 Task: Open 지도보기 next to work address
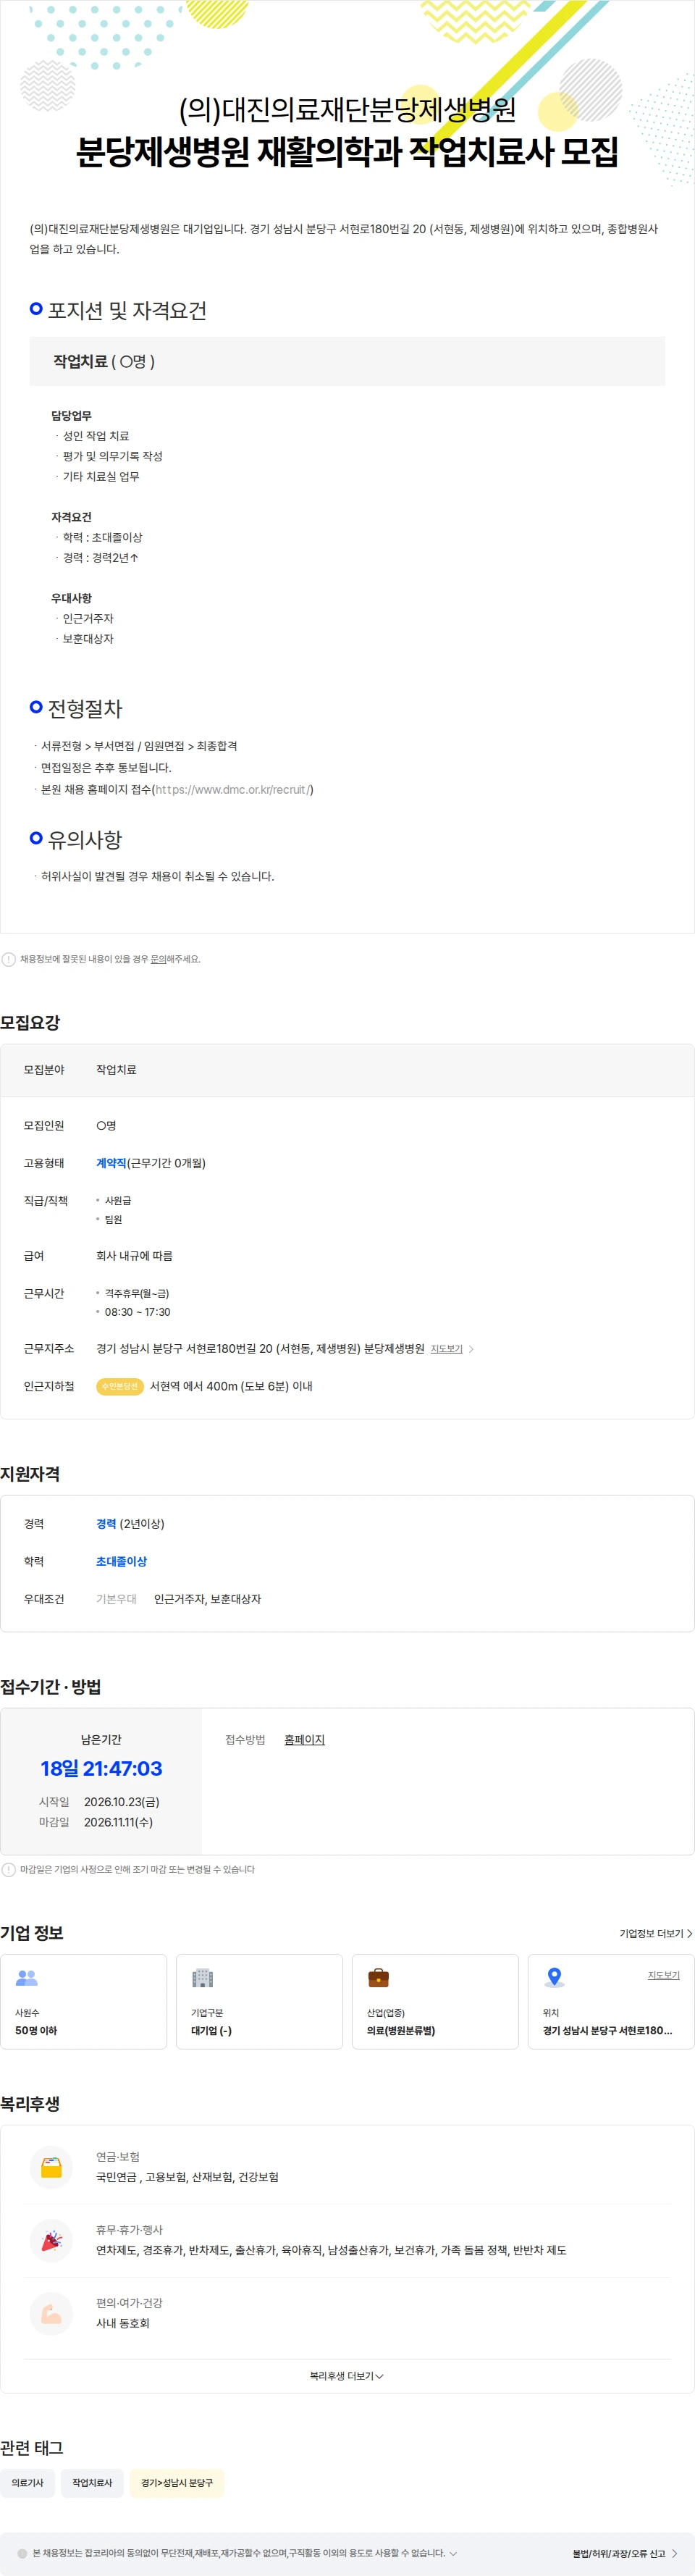pos(446,1349)
